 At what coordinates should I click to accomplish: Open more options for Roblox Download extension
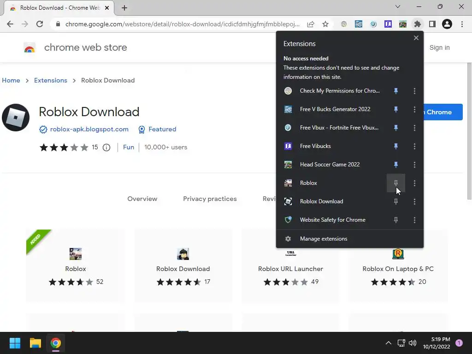click(414, 201)
